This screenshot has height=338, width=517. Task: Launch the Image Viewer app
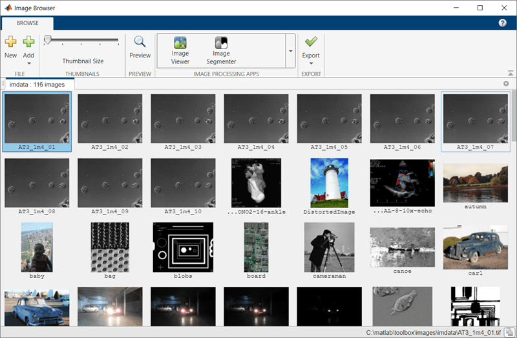coord(180,43)
